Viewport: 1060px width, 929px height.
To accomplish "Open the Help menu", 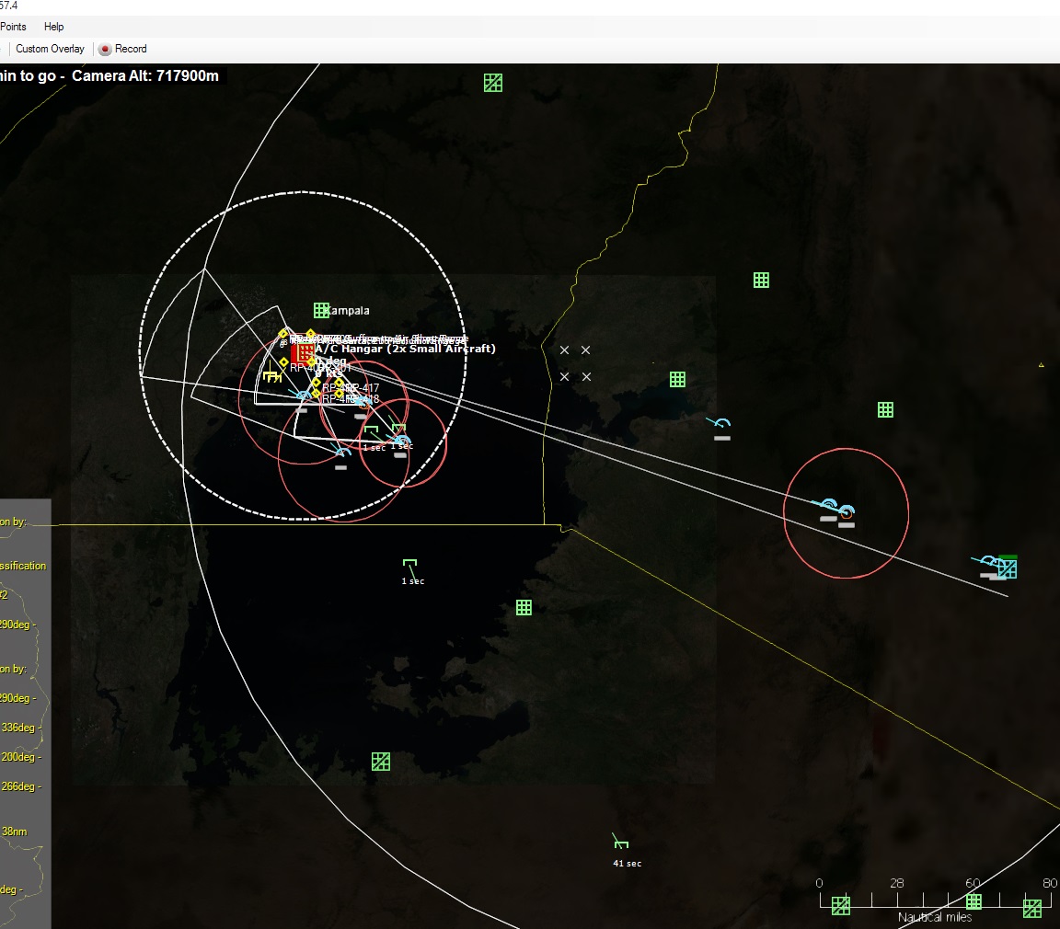I will [53, 27].
